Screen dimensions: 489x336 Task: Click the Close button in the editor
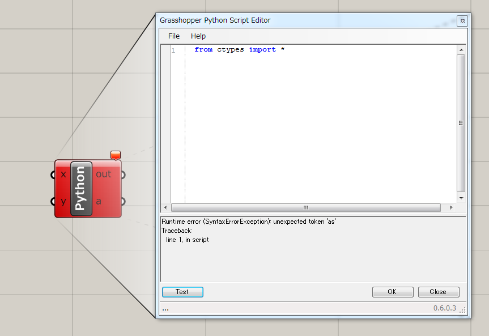point(439,292)
